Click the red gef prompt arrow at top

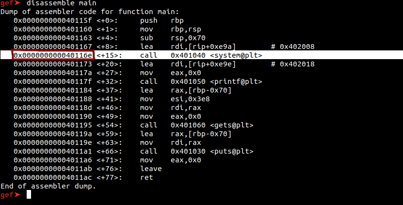tap(17, 3)
